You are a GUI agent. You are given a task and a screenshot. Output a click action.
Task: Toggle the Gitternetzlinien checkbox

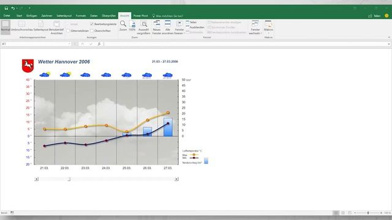click(x=68, y=31)
